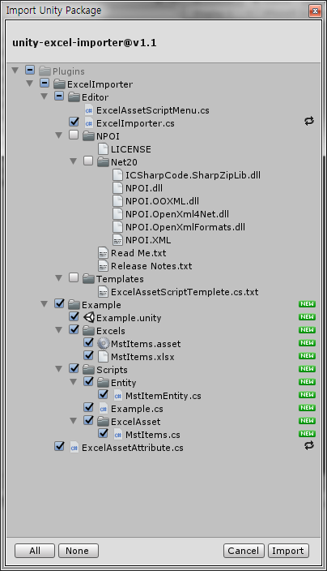Collapse the Entity folder arrow
Viewport: 327px width, 571px height.
click(74, 382)
